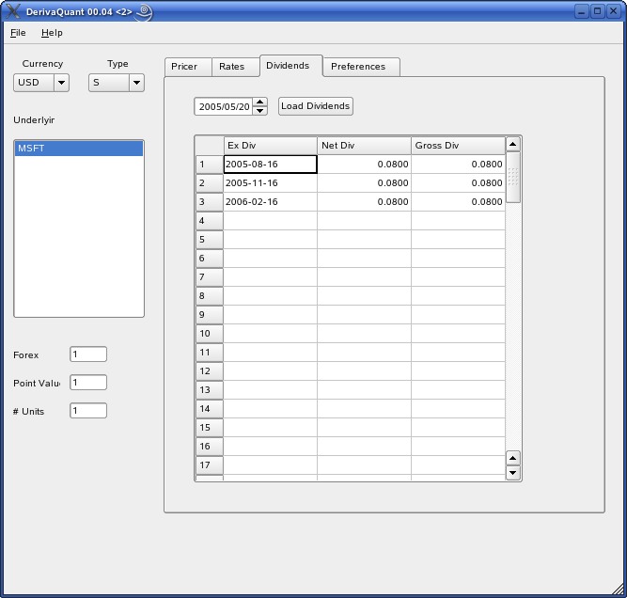Screen dimensions: 627x598
Task: Increment the date with the up arrow
Action: [260, 102]
